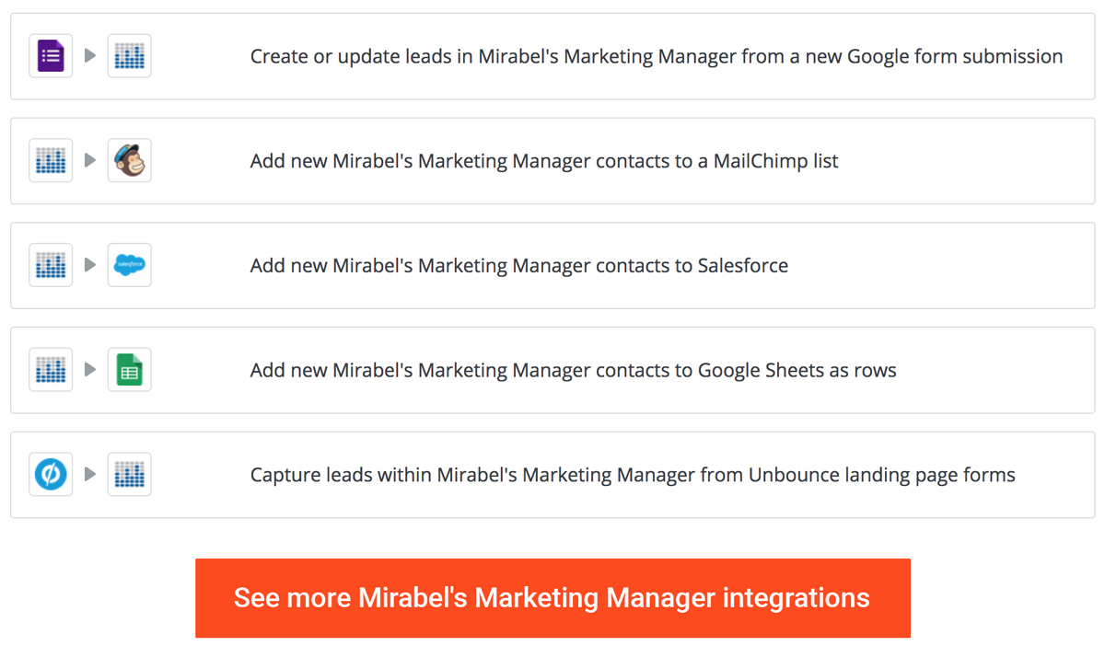The width and height of the screenshot is (1105, 669).
Task: Click arrow between Mirabel's and Salesforce icons
Action: (90, 265)
